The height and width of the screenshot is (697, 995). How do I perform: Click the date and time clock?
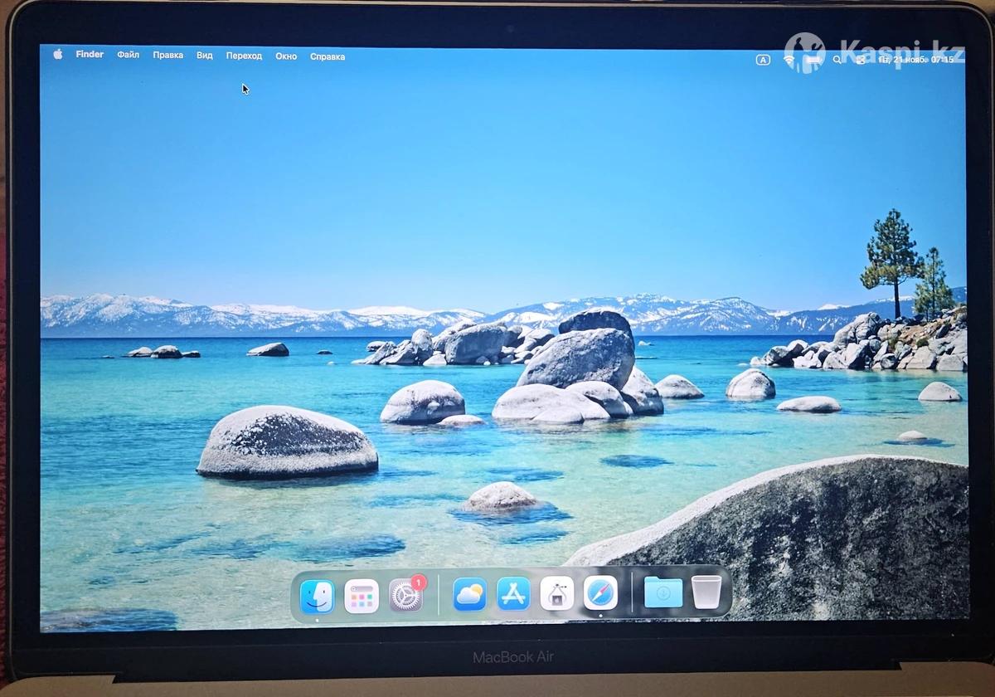tap(916, 60)
